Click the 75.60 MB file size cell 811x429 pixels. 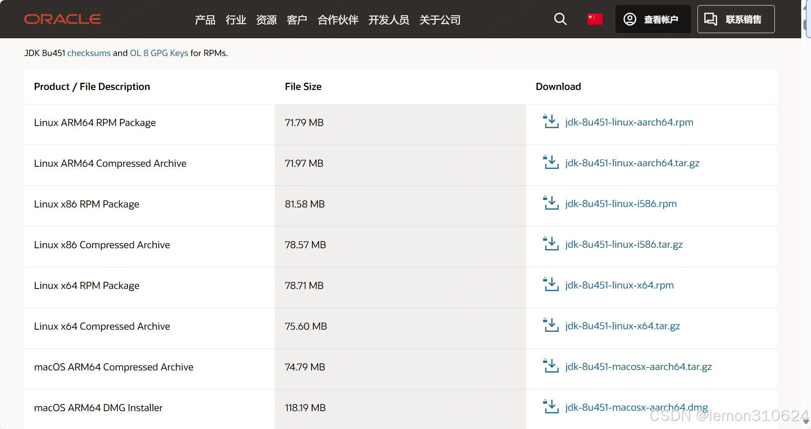[x=400, y=328]
